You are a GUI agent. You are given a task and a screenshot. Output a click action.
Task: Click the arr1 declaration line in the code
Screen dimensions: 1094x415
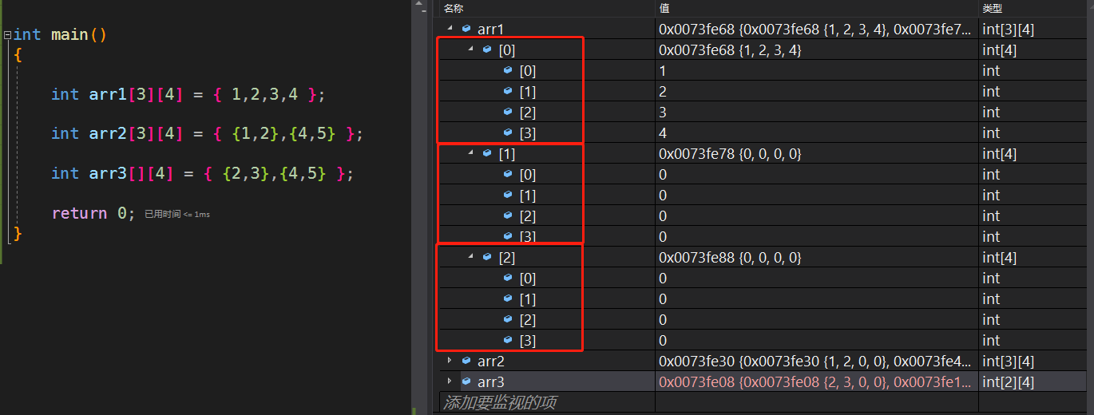(188, 94)
